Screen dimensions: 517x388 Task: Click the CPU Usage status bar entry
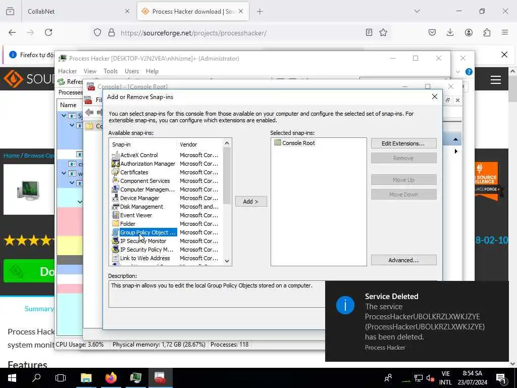click(79, 345)
